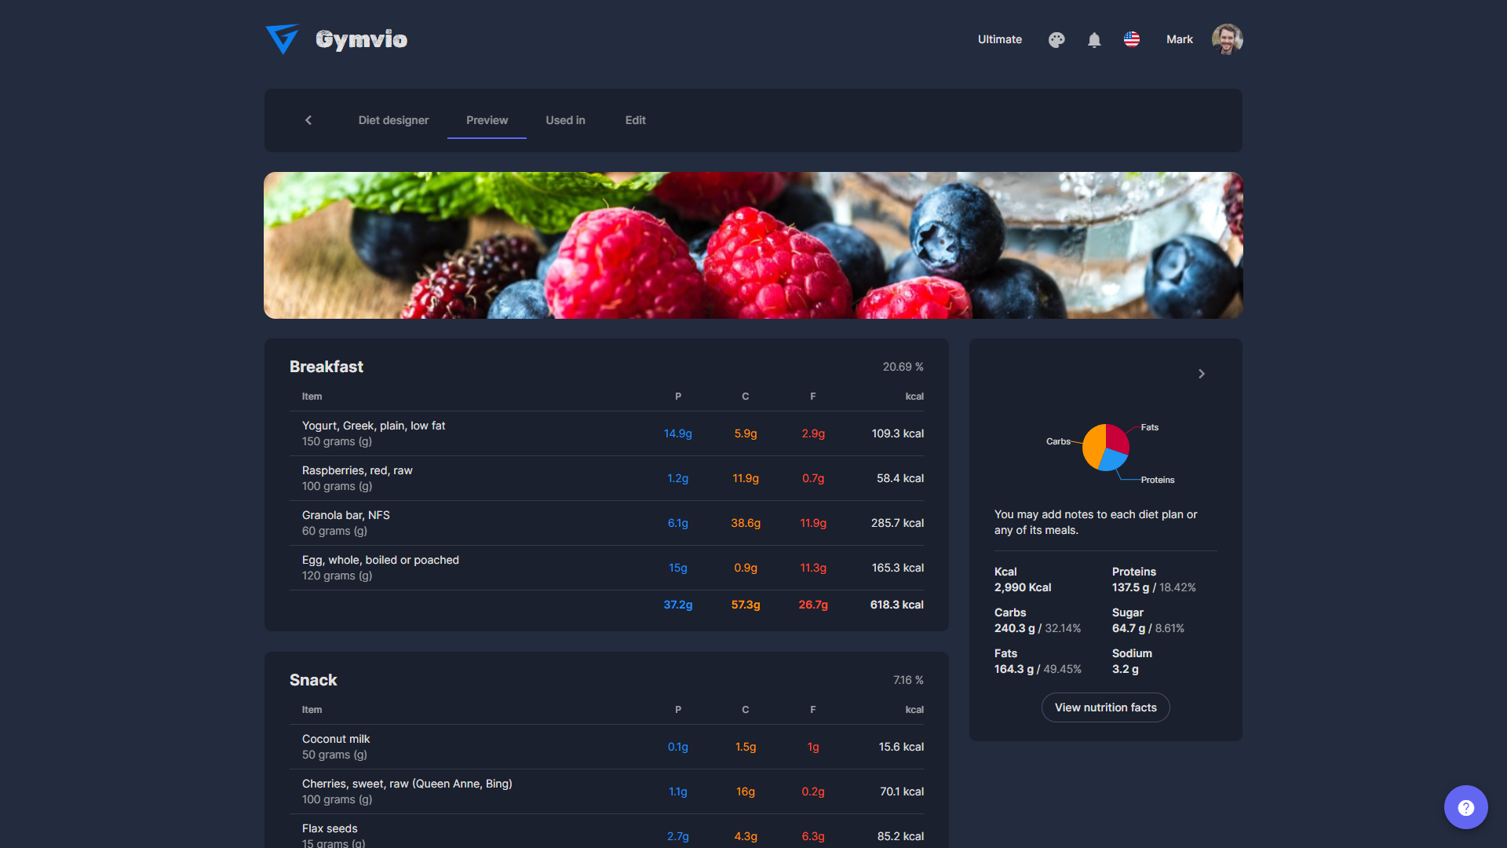1507x848 pixels.
Task: Open the help question mark bubble
Action: (x=1465, y=807)
